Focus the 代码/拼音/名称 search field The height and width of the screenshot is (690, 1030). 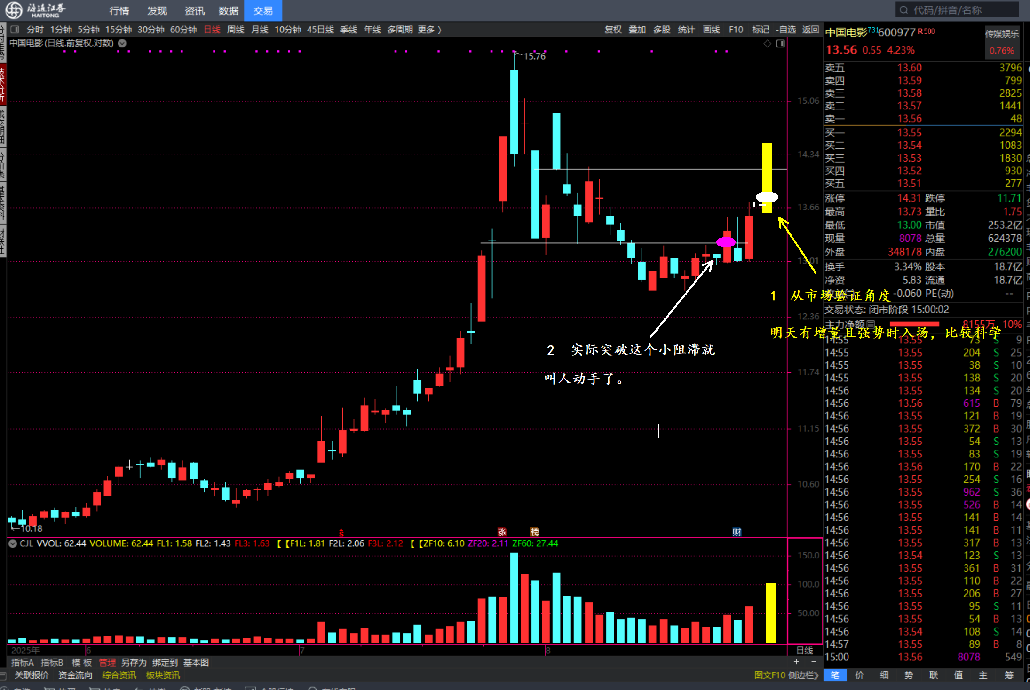(957, 10)
